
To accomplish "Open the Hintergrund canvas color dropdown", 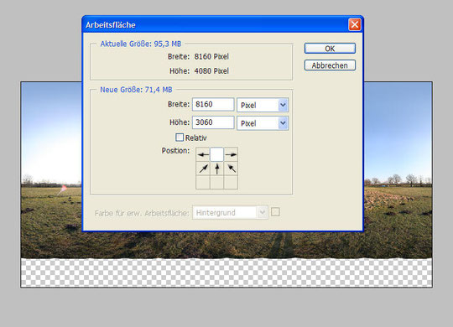I will click(x=230, y=213).
